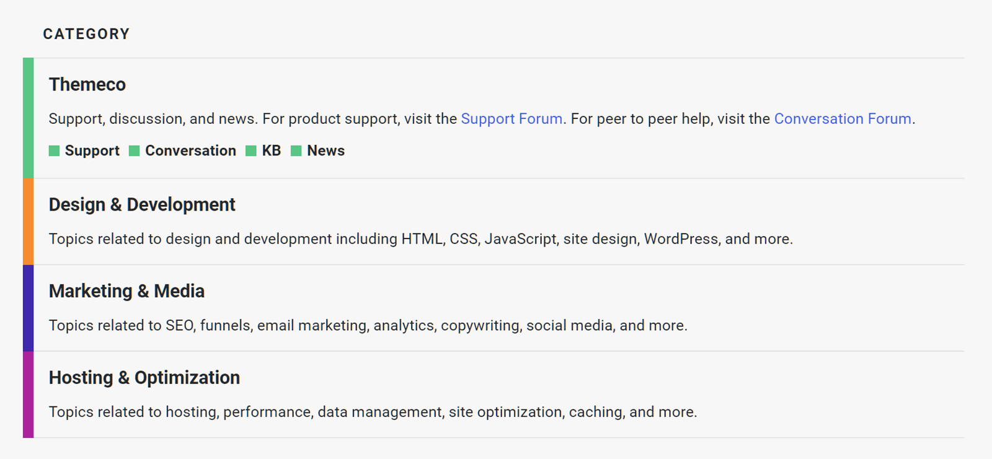Image resolution: width=992 pixels, height=459 pixels.
Task: Click the green square icon beside Conversation
Action: click(134, 151)
